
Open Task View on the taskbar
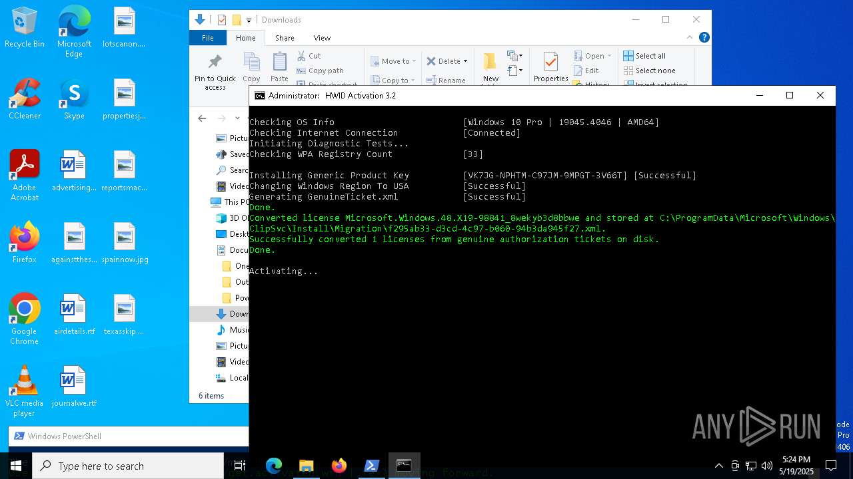240,466
